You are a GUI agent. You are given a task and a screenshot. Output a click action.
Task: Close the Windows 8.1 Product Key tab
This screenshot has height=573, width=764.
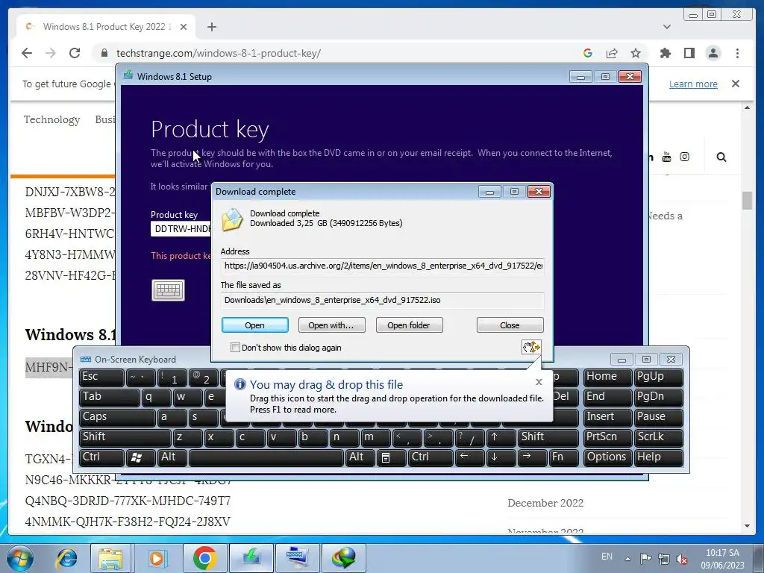184,27
